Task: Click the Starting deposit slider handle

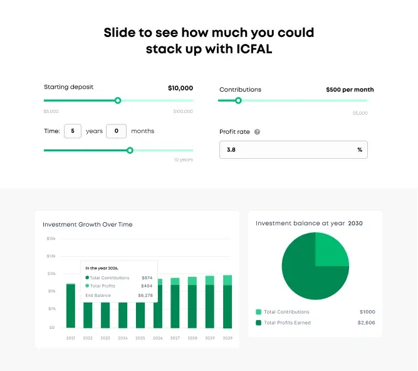Action: (118, 100)
